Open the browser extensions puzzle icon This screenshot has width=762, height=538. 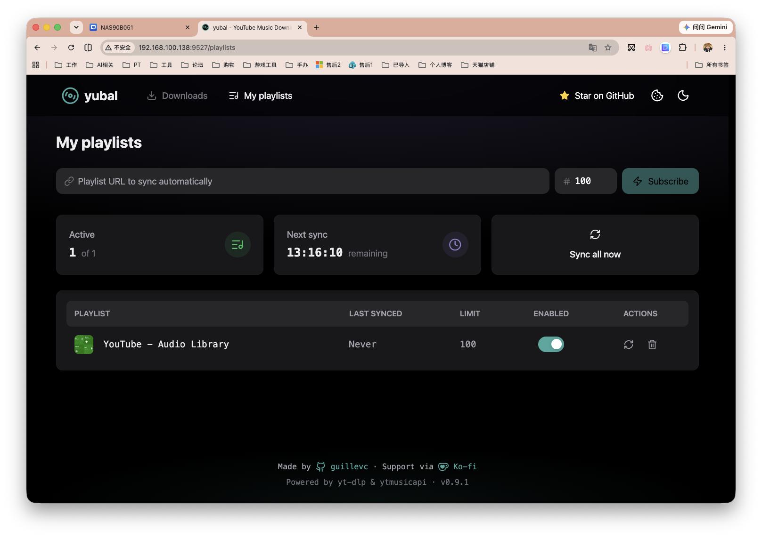pos(682,48)
